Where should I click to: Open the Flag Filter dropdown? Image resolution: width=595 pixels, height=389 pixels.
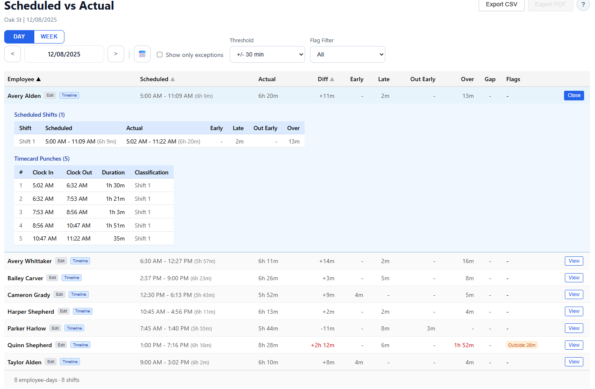(x=348, y=54)
